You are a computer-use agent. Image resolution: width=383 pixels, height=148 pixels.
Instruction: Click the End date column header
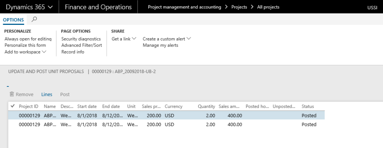[x=111, y=106]
